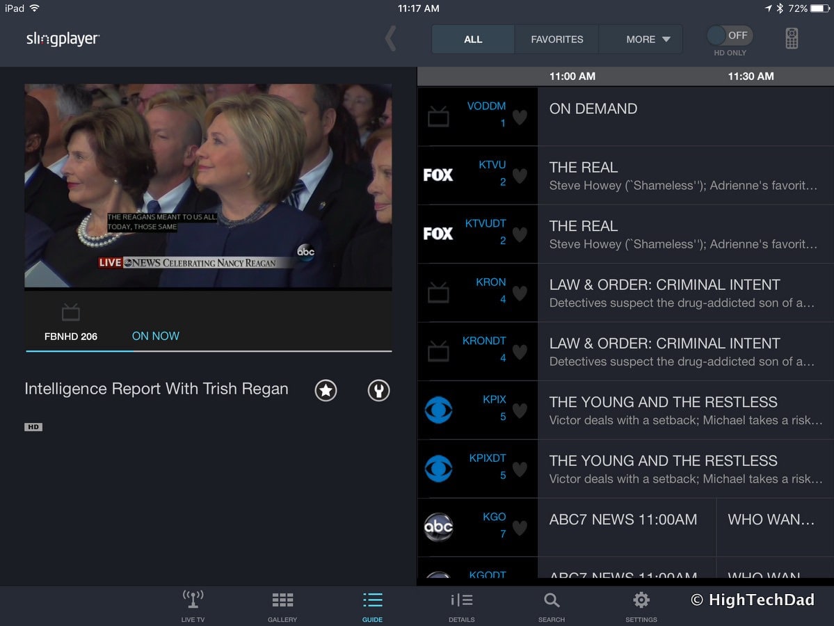Open the Guide view
Image resolution: width=834 pixels, height=626 pixels.
click(372, 606)
